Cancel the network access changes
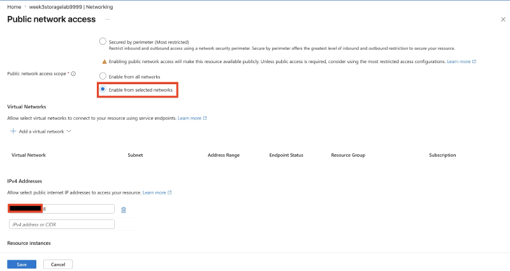The image size is (510, 271). click(x=58, y=264)
